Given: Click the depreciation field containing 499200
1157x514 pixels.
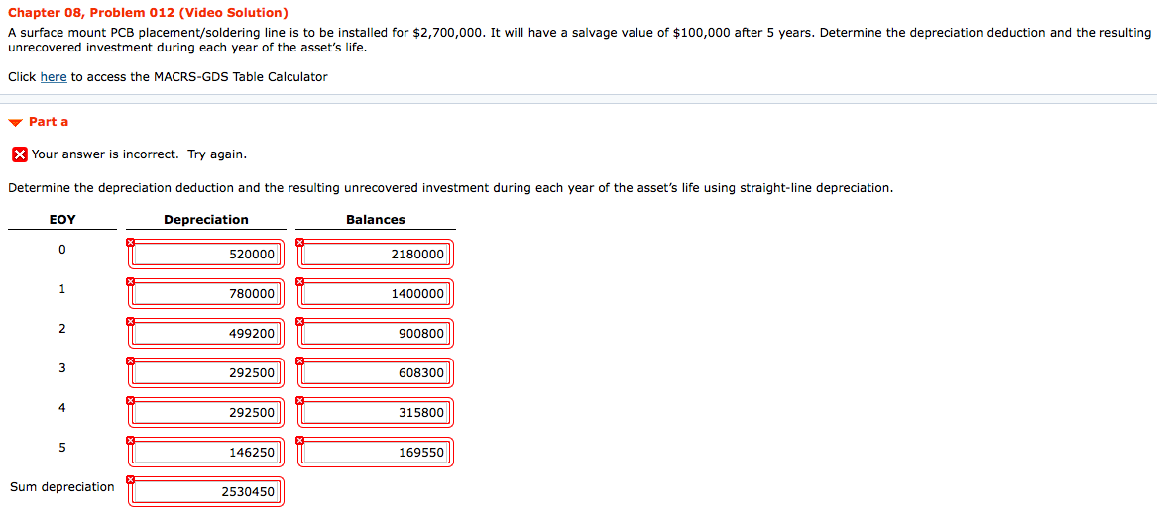Looking at the screenshot, I should click(206, 334).
